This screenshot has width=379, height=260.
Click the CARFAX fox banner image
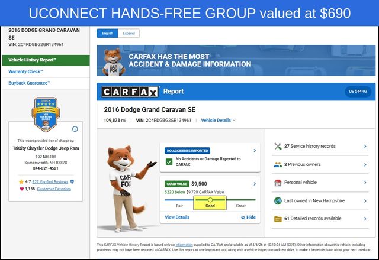(236, 61)
